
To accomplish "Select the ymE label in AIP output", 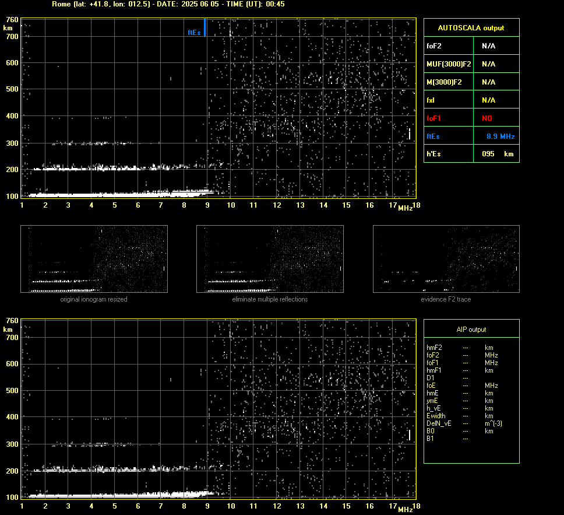I will point(432,401).
